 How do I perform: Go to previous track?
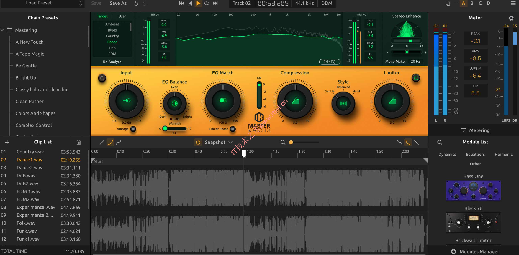click(x=190, y=3)
